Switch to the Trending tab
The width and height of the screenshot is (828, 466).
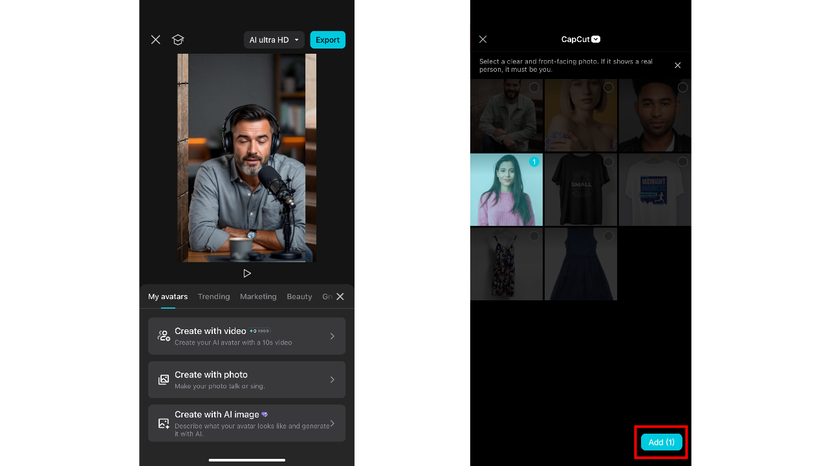point(213,296)
